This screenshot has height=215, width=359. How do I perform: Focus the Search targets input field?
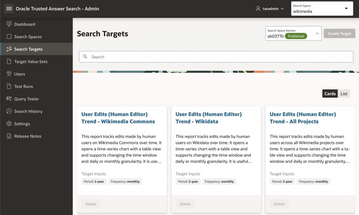coord(216,57)
